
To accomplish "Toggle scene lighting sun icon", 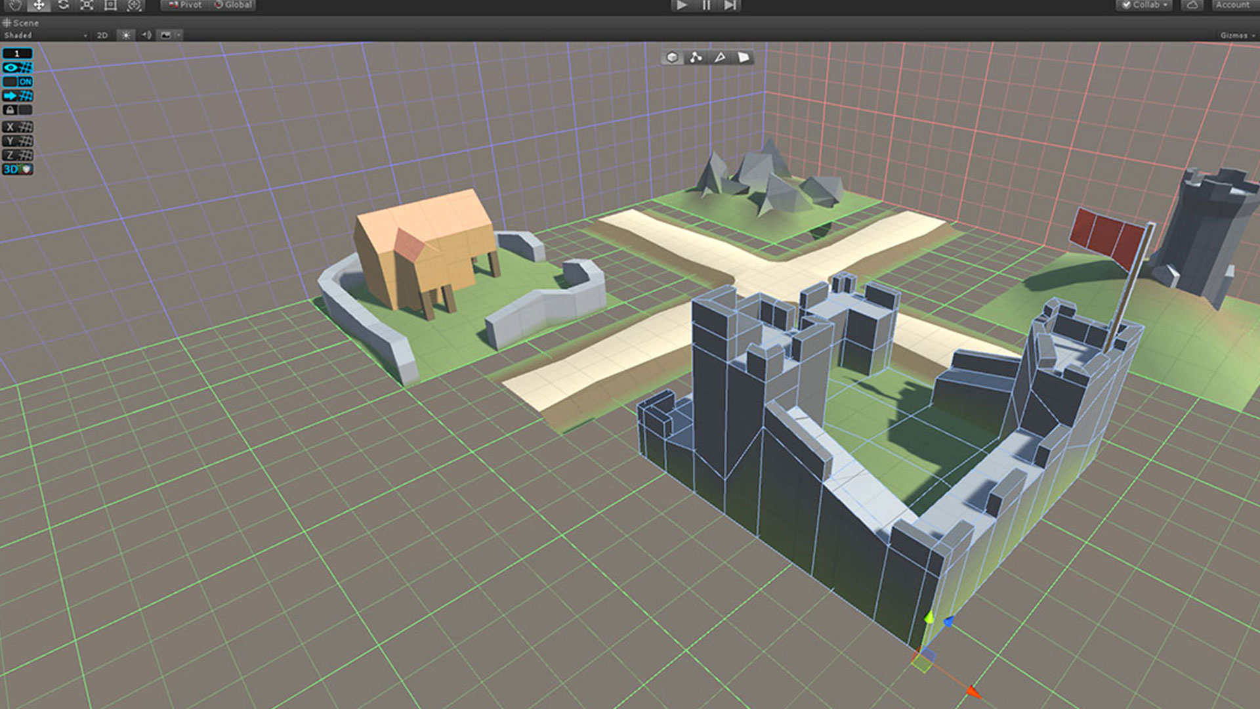I will [x=125, y=35].
